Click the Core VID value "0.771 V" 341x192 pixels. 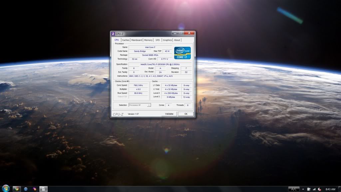tap(165, 59)
